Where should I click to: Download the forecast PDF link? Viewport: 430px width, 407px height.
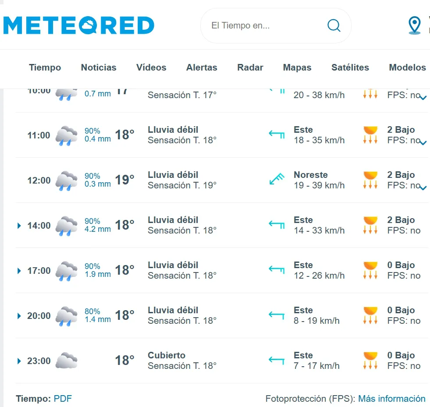tap(63, 399)
